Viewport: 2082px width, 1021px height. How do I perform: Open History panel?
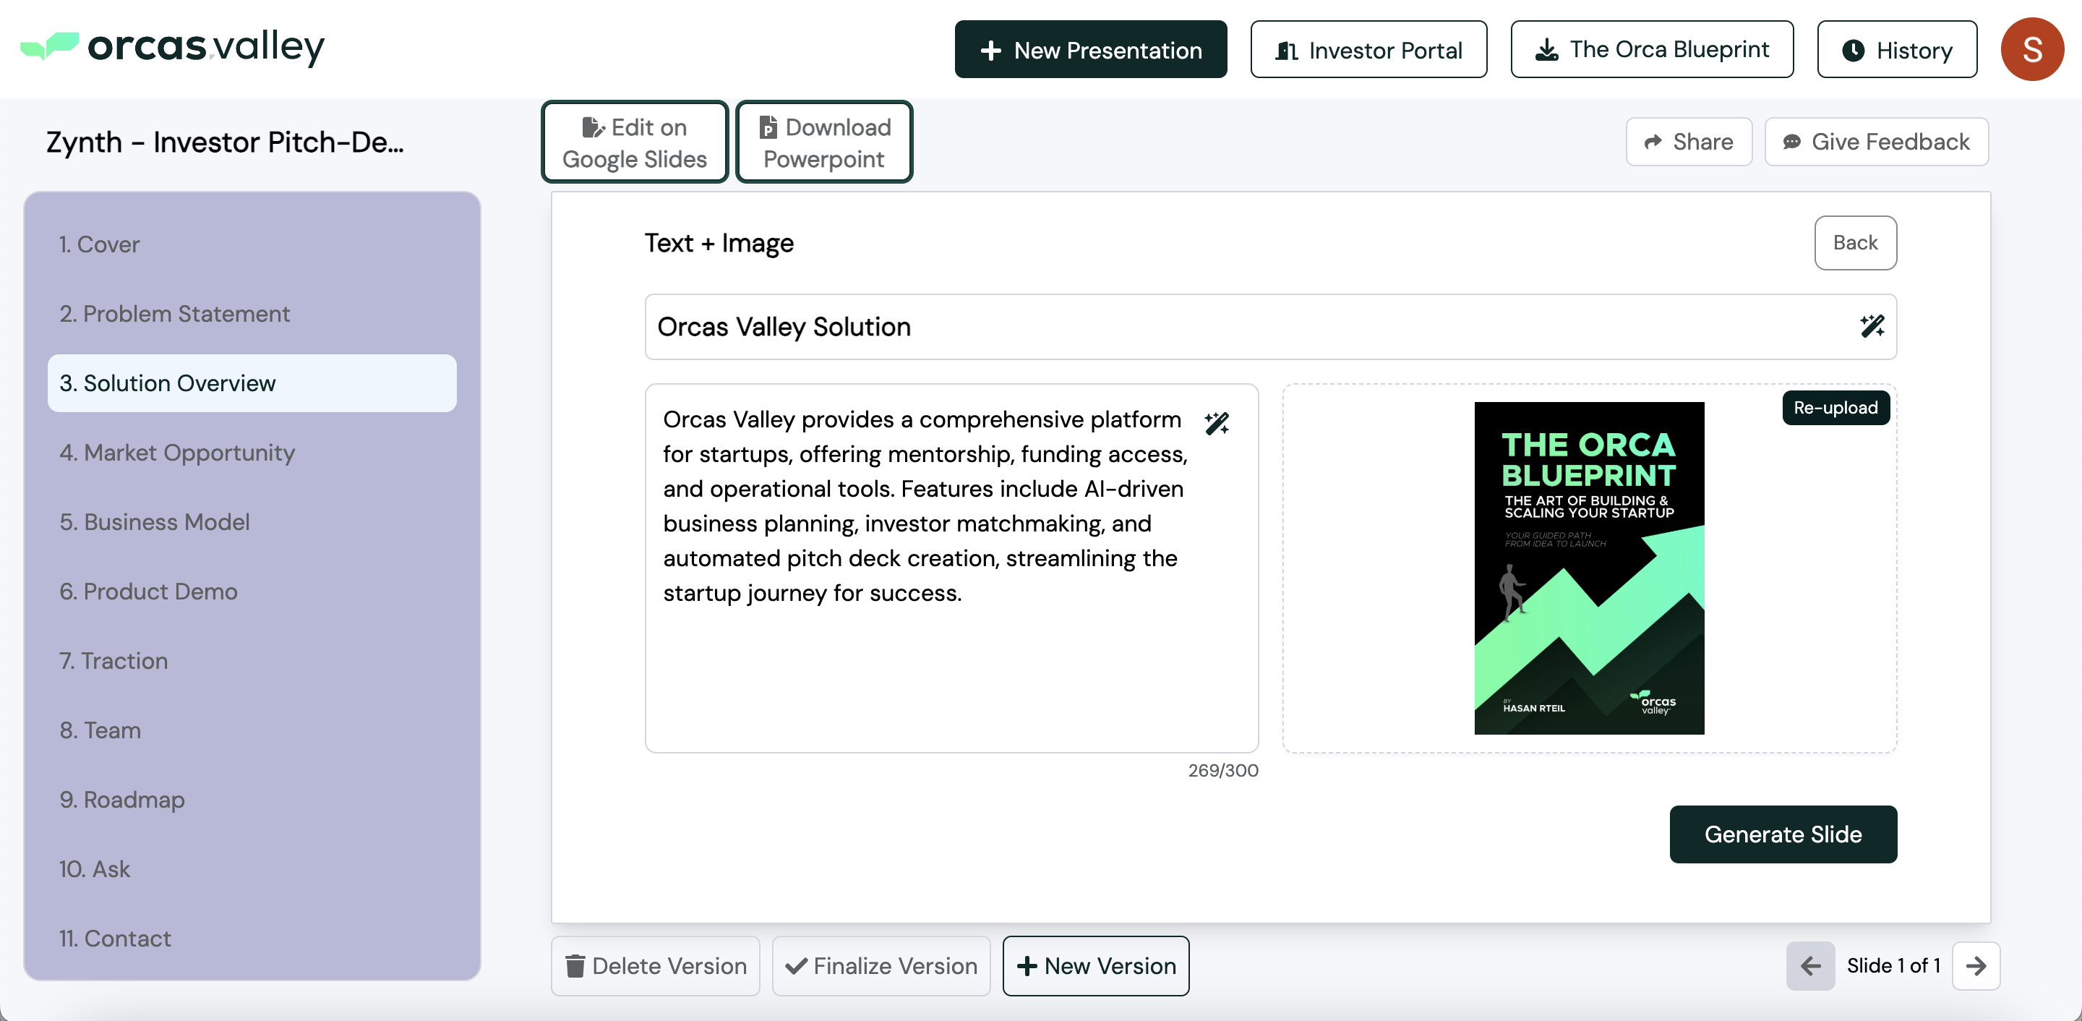point(1896,50)
